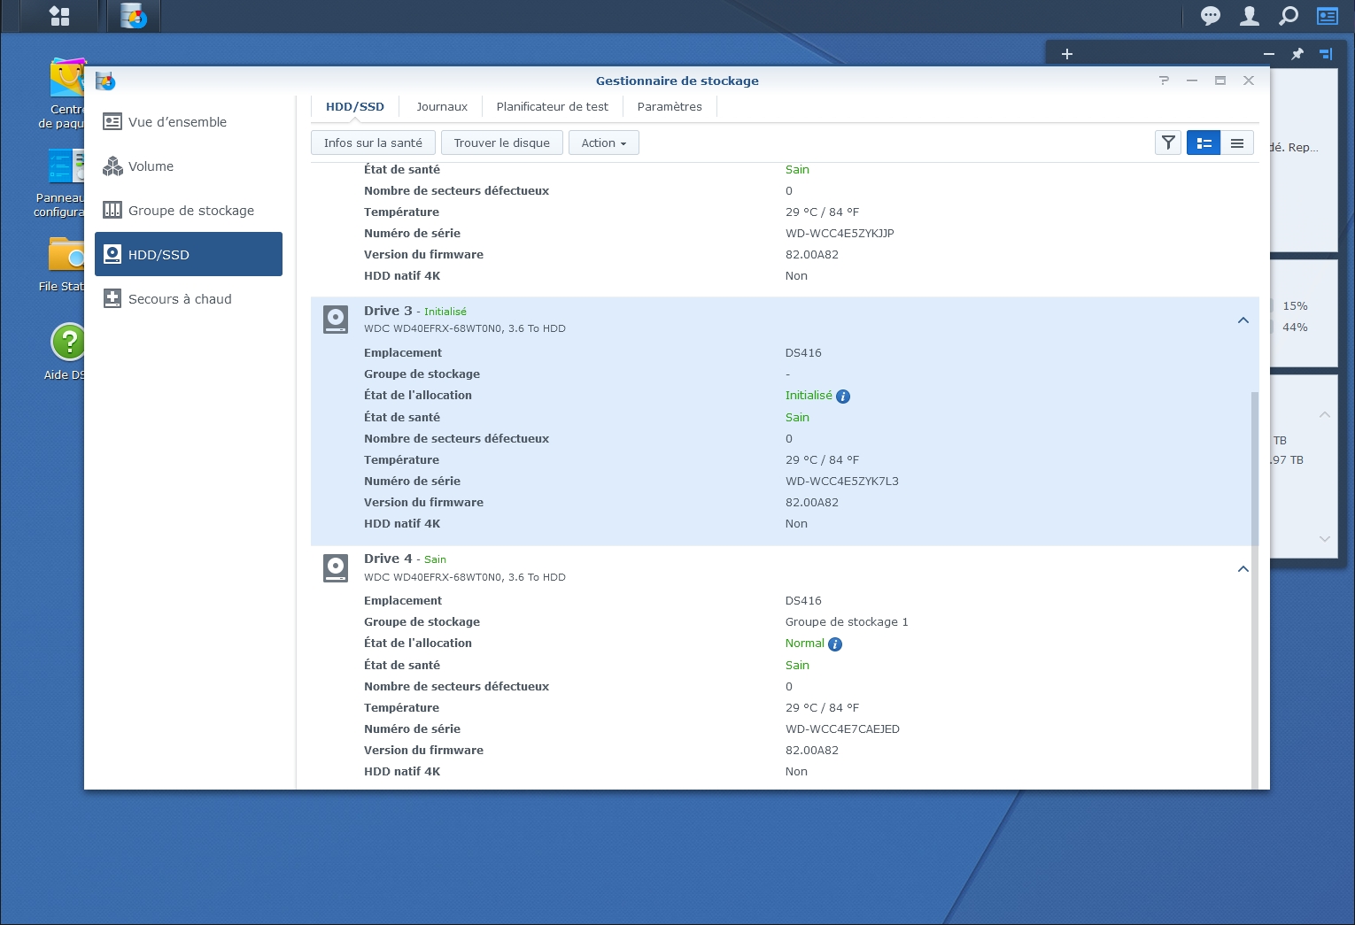Collapse the Drive 3 details
The height and width of the screenshot is (925, 1355).
tap(1243, 320)
